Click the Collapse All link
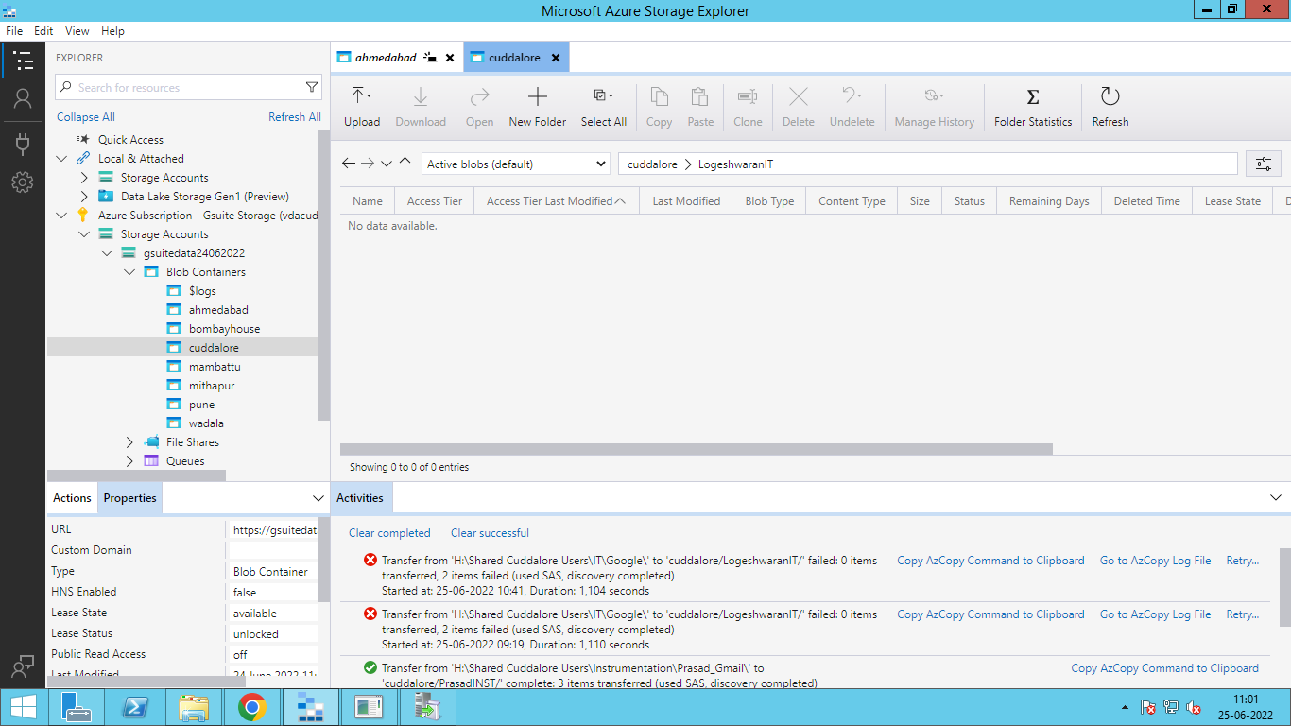Viewport: 1291px width, 726px height. coord(86,117)
